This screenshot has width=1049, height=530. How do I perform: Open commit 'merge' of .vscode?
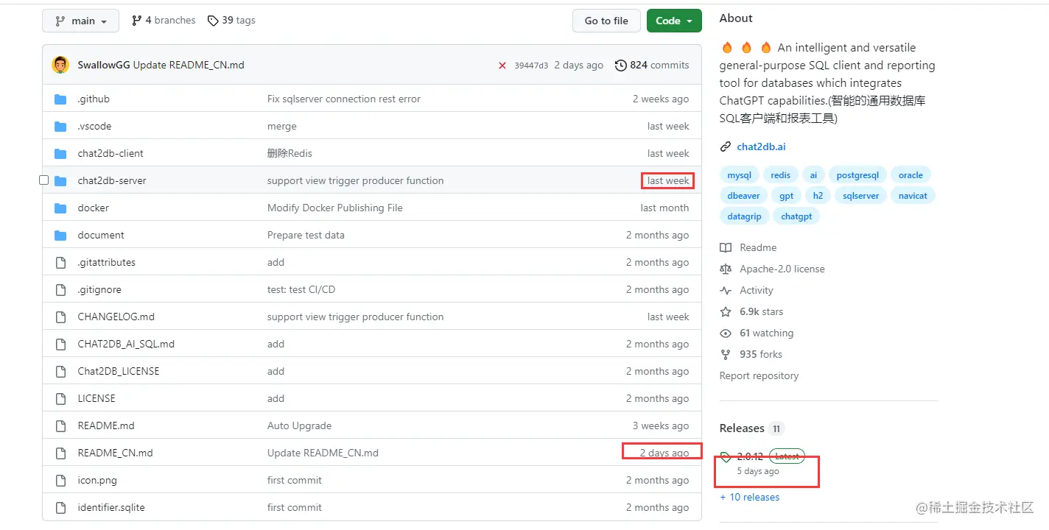pyautogui.click(x=282, y=126)
